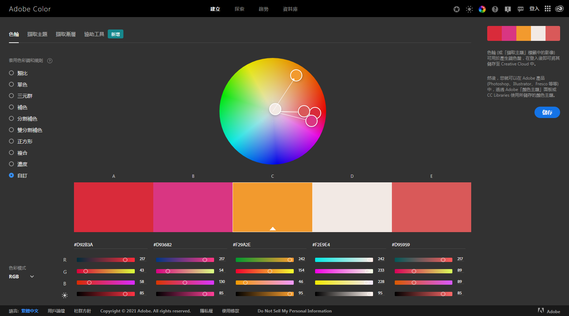Click the star favorites icon in header
This screenshot has height=316, width=569.
(x=457, y=9)
